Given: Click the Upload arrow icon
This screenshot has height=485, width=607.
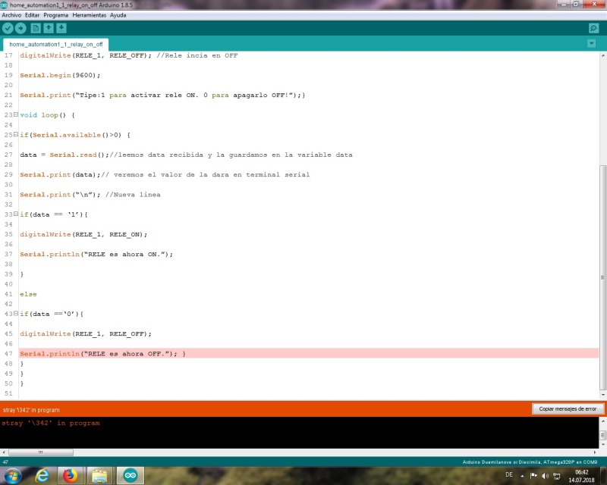Looking at the screenshot, I should pyautogui.click(x=20, y=28).
